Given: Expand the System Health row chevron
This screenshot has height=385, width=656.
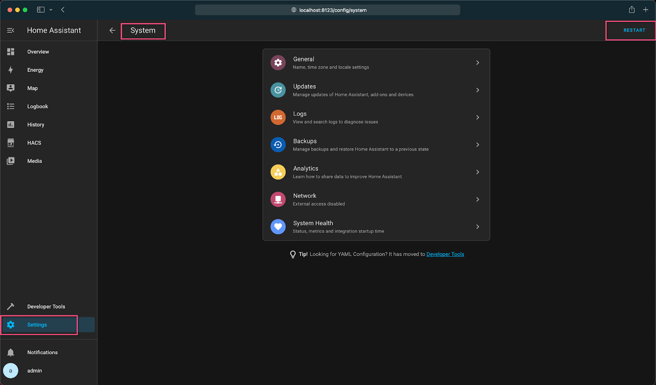Looking at the screenshot, I should tap(478, 227).
